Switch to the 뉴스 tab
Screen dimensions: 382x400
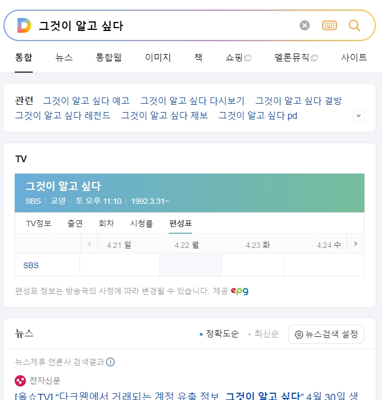point(64,57)
